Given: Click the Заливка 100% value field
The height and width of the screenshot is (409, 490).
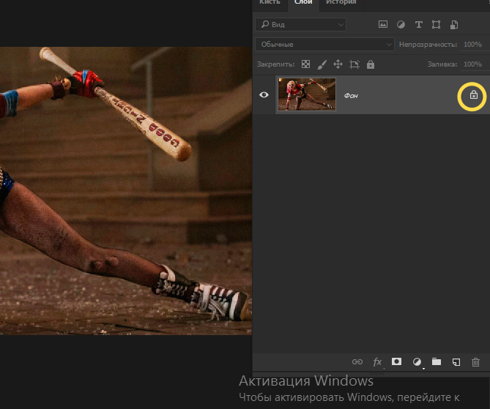Looking at the screenshot, I should pos(472,64).
